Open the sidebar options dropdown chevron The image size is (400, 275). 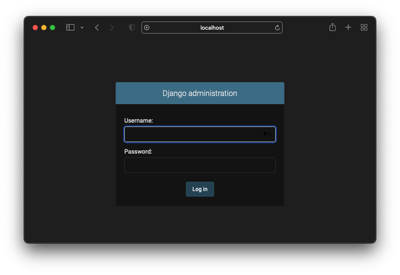pyautogui.click(x=82, y=28)
